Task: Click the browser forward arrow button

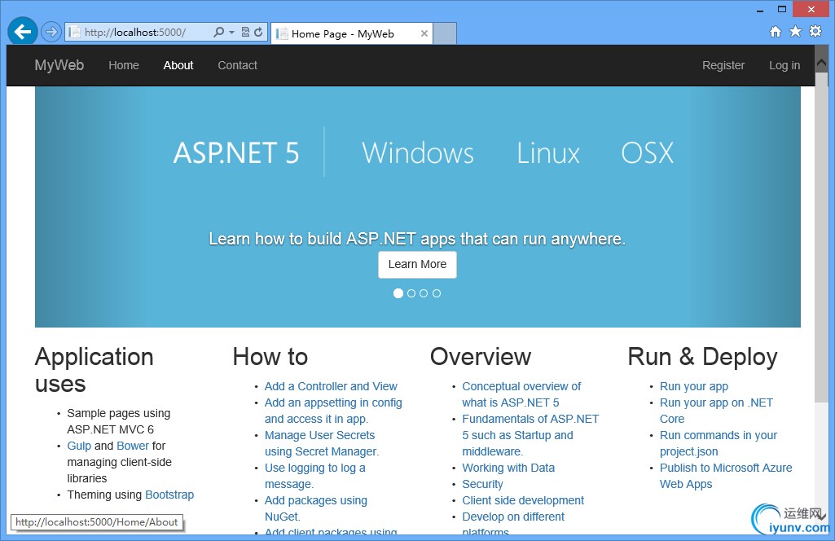Action: pos(51,32)
